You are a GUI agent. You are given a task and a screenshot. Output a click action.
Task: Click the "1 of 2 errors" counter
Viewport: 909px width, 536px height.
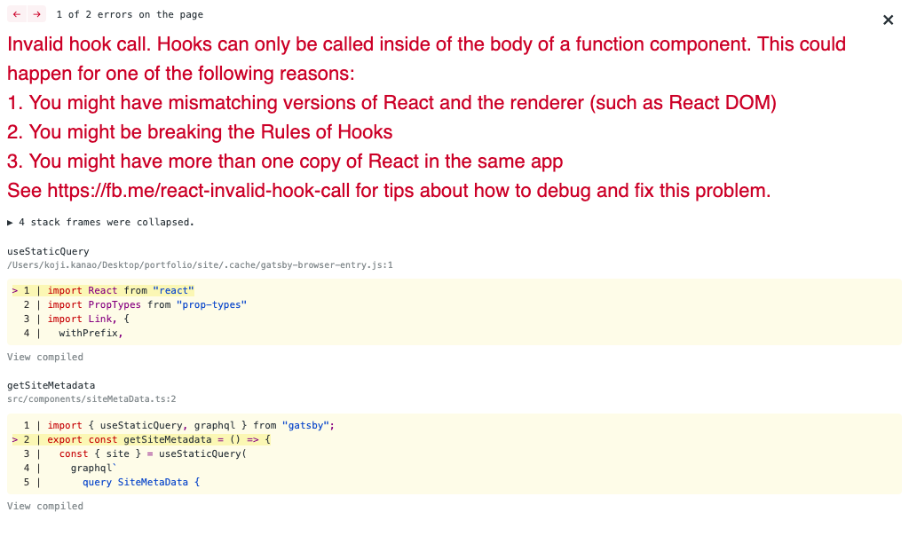[130, 15]
